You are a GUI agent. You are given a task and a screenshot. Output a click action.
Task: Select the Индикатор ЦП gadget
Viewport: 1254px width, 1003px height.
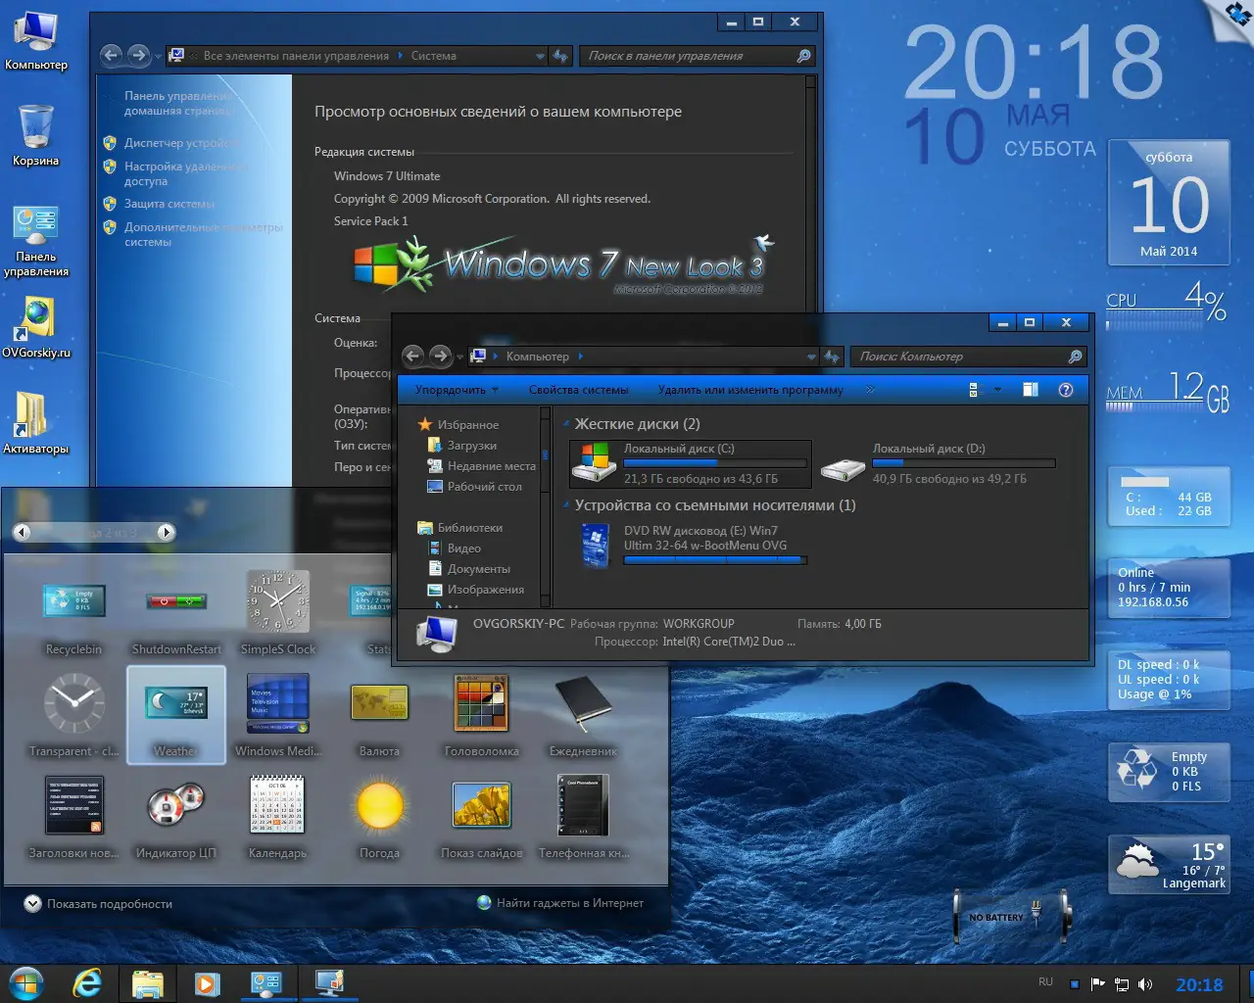click(x=175, y=806)
